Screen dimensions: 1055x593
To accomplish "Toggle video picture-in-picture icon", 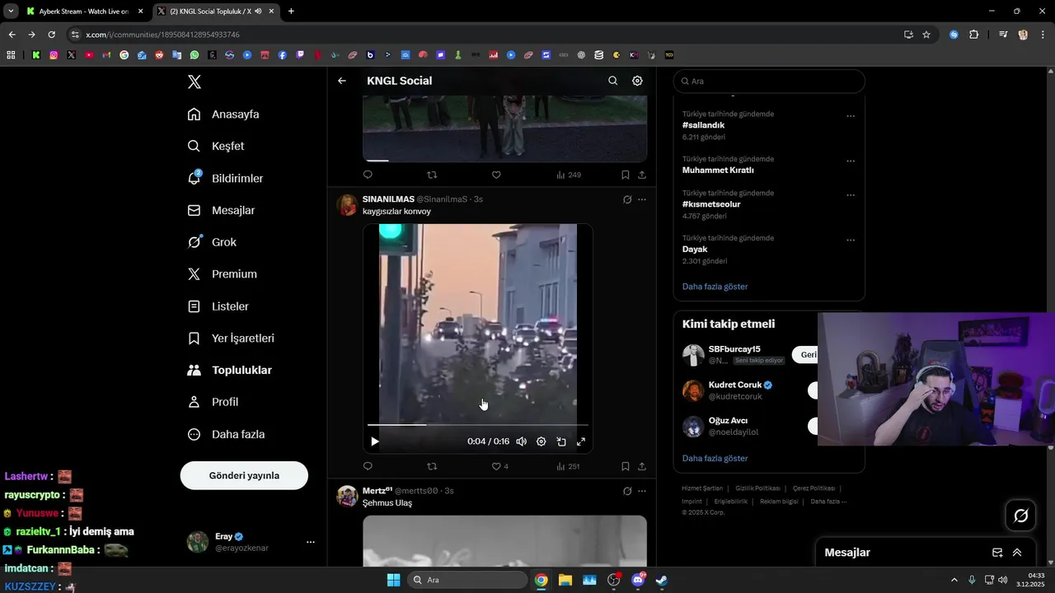I will [561, 441].
